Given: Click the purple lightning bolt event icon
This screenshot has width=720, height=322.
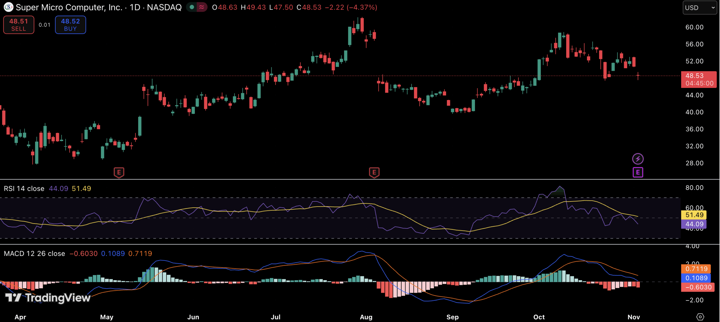Looking at the screenshot, I should coord(638,159).
